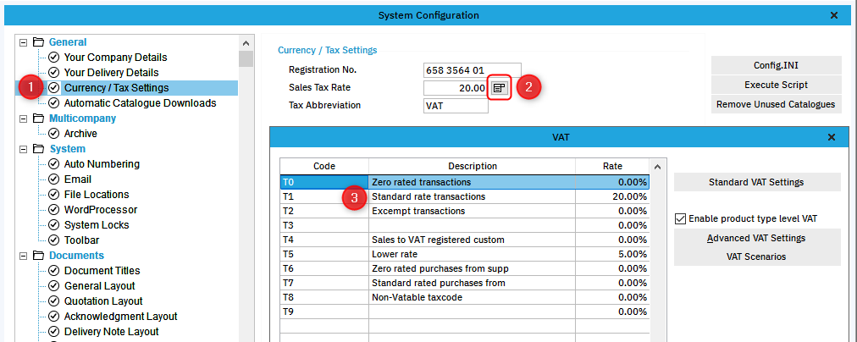Click check icon beside Toolbar
The width and height of the screenshot is (857, 342).
(54, 240)
